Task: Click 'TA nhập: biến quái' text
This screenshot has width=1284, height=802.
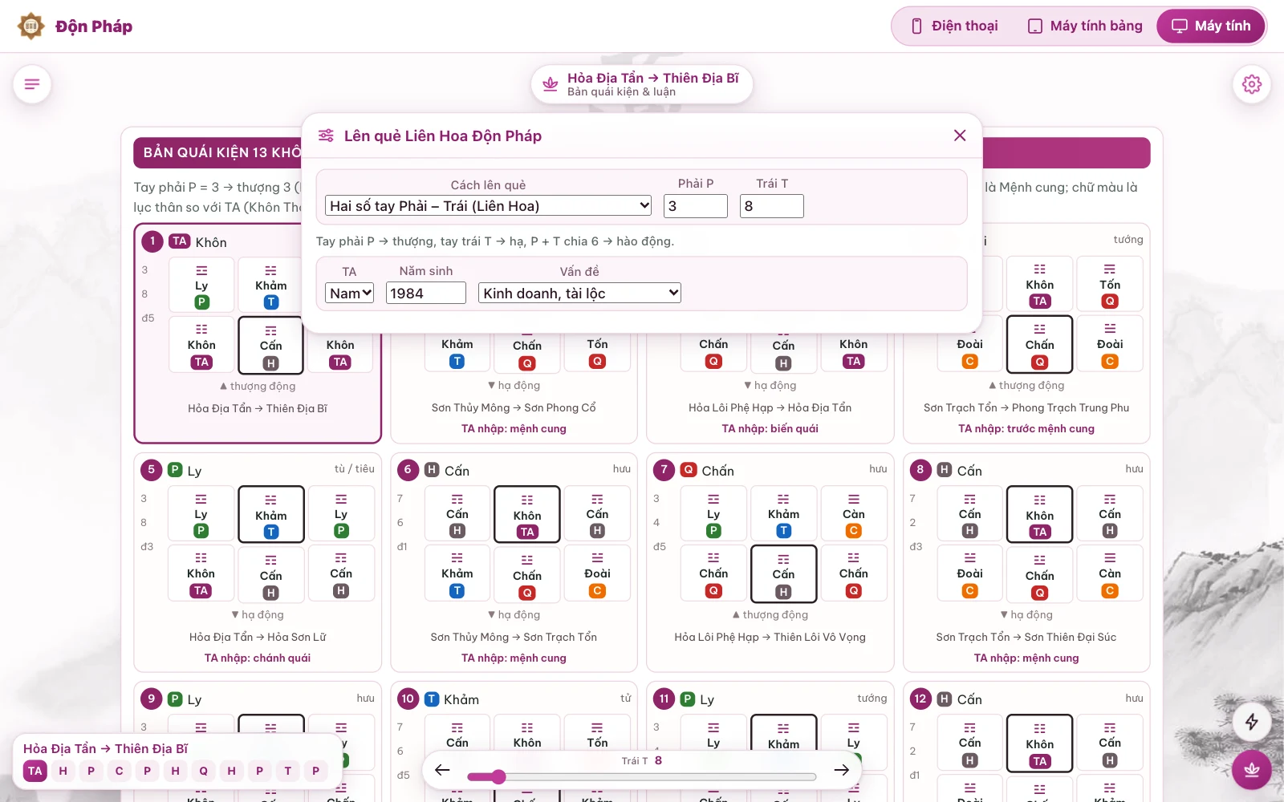Action: point(770,428)
